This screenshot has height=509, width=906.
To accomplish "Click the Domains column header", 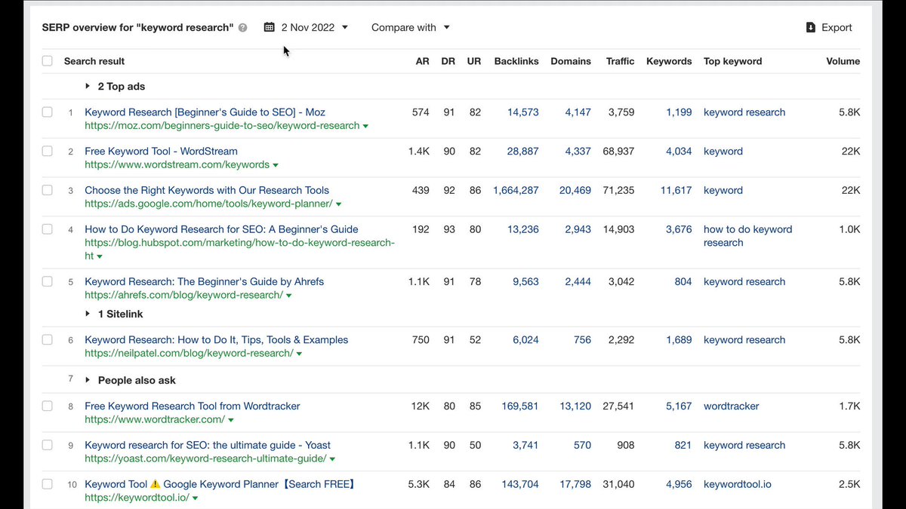I will (571, 61).
